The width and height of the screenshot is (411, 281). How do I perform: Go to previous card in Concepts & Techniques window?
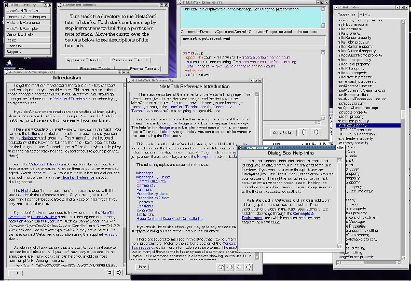[109, 272]
